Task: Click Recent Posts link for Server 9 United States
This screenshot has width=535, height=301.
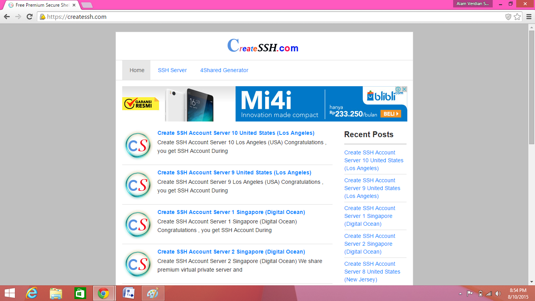Action: pos(372,188)
